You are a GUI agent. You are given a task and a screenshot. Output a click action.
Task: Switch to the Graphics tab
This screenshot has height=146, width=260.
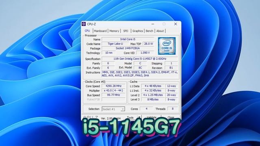click(x=138, y=31)
